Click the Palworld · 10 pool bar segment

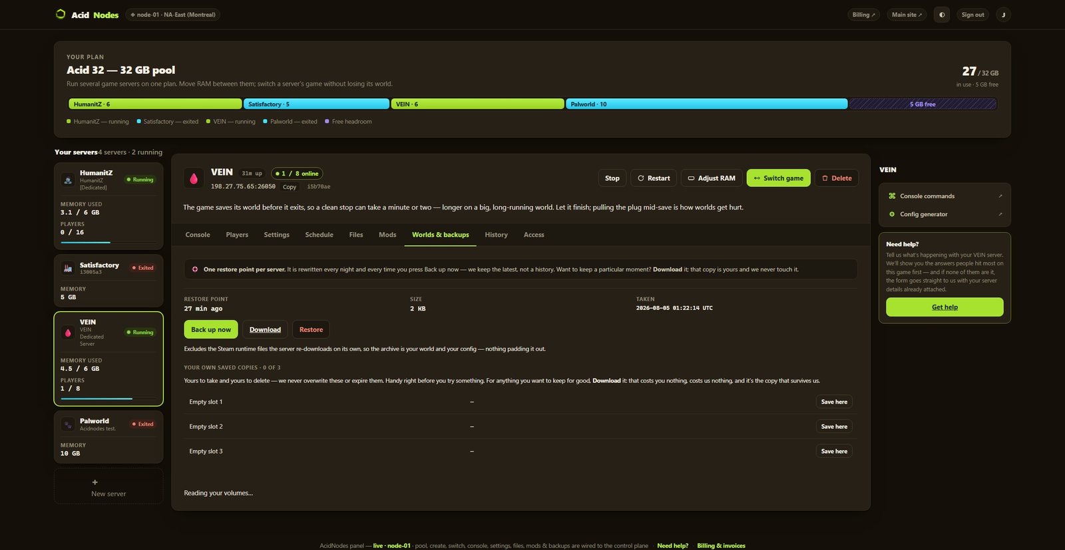coord(706,104)
